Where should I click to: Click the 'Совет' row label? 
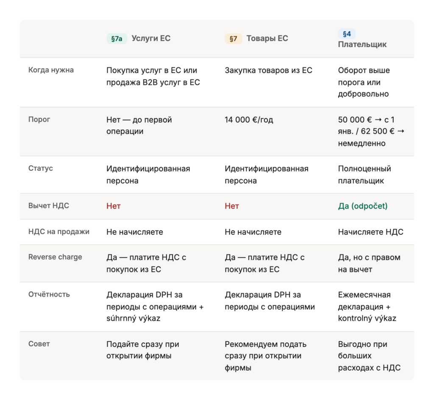[x=39, y=344]
